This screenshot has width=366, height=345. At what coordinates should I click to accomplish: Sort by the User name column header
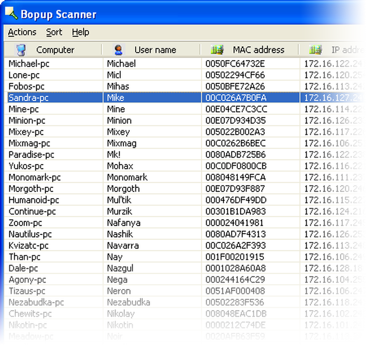click(x=151, y=50)
